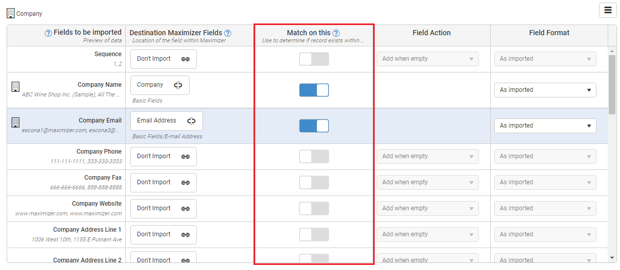Click help icon next to Match on this

click(x=336, y=33)
